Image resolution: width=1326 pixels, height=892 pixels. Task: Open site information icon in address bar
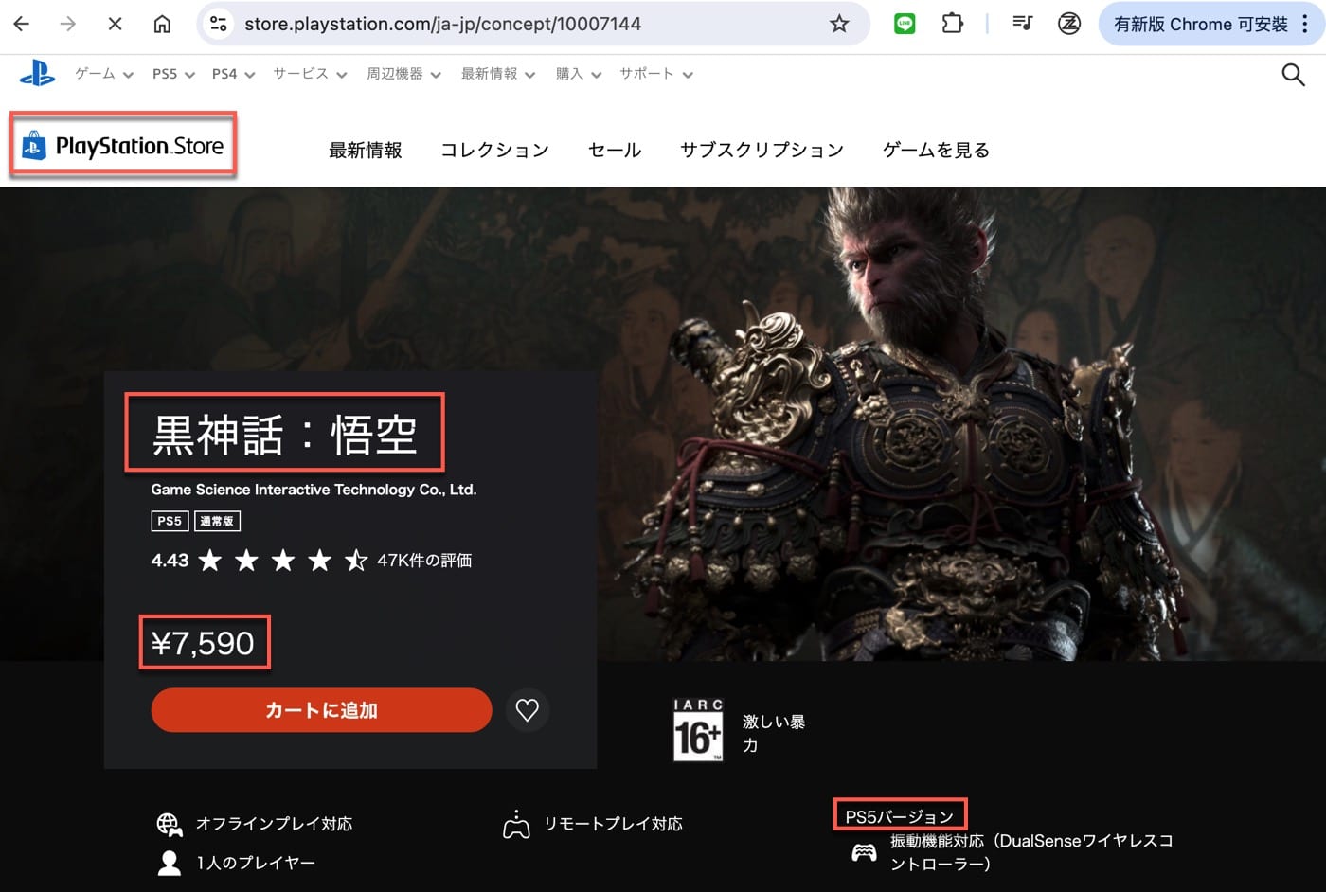coord(219,24)
